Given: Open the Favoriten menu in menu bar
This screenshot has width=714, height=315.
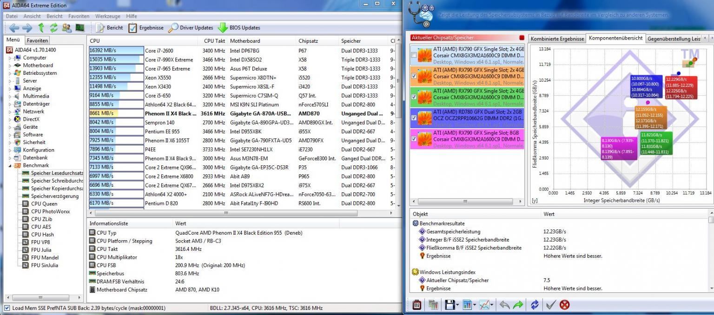Looking at the screenshot, I should (79, 16).
